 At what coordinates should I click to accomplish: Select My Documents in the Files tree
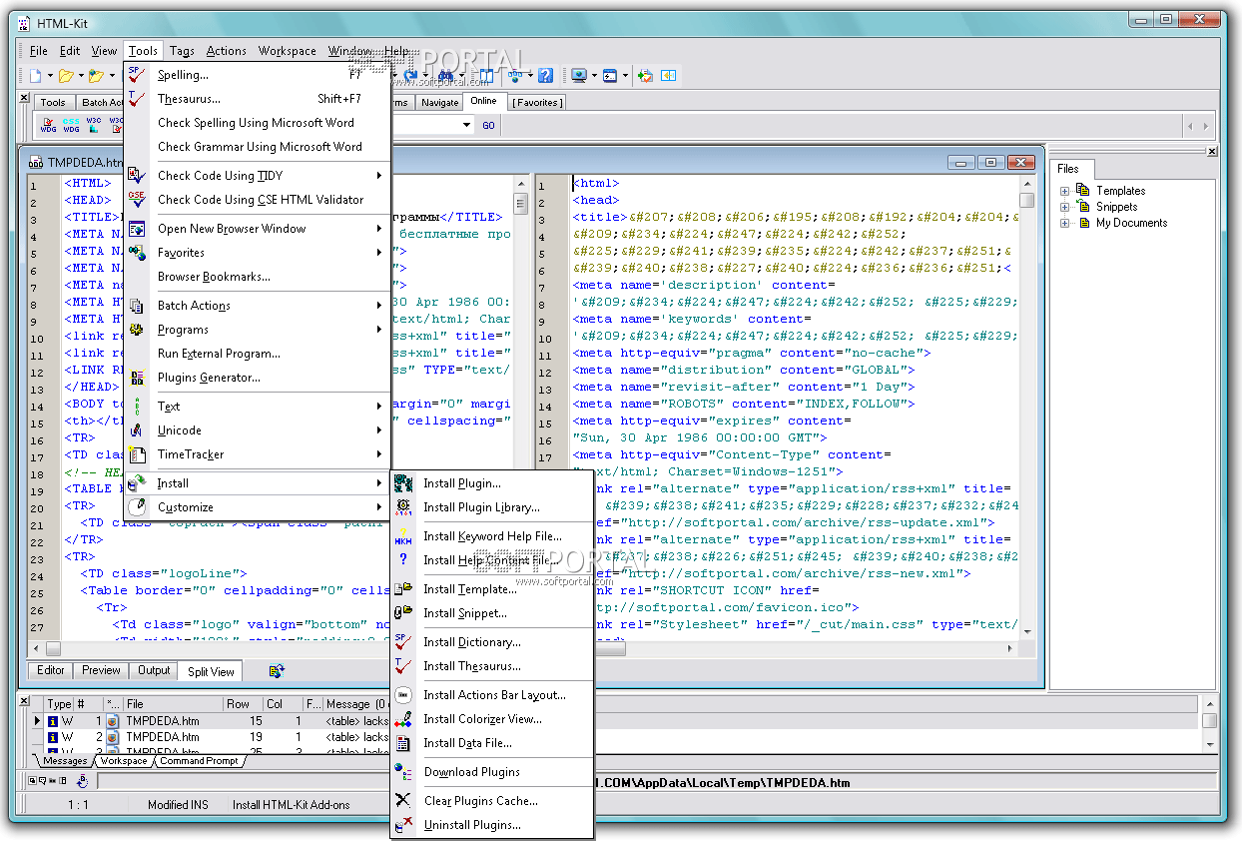click(x=1131, y=223)
